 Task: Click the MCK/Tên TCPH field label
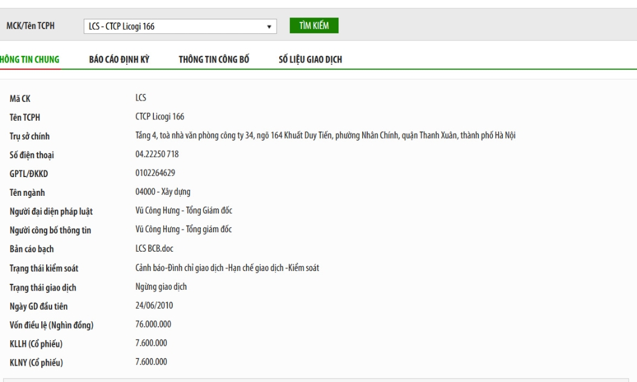tap(30, 26)
